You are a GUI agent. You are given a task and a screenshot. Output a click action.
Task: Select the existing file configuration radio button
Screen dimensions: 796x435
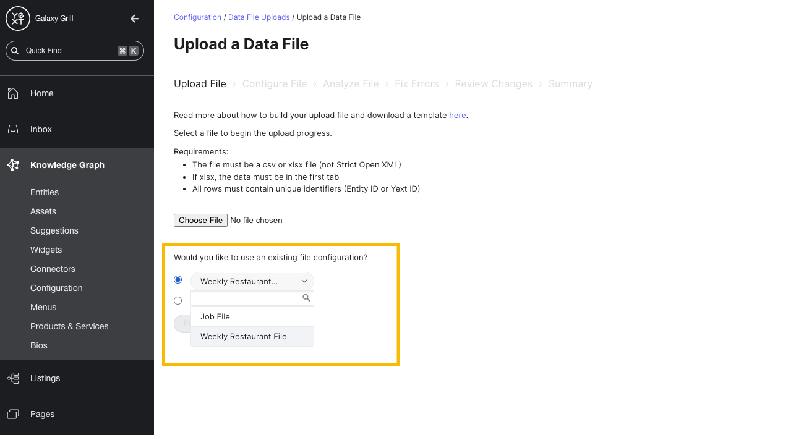pyautogui.click(x=178, y=280)
